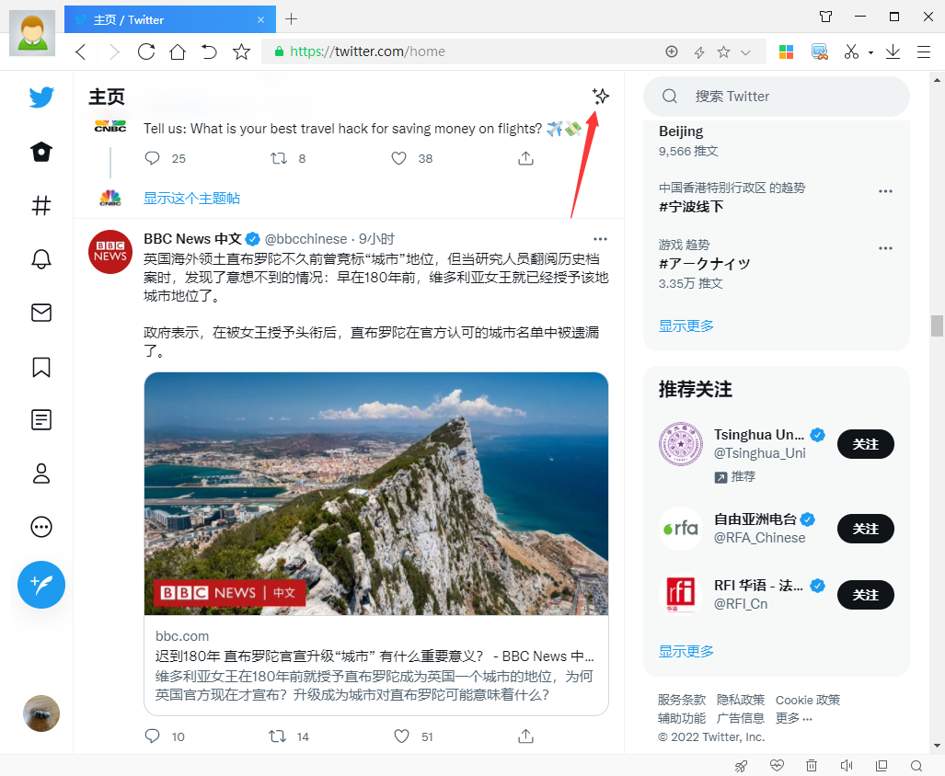The height and width of the screenshot is (776, 945).
Task: Close the 主页 / Twitter tab
Action: (261, 20)
